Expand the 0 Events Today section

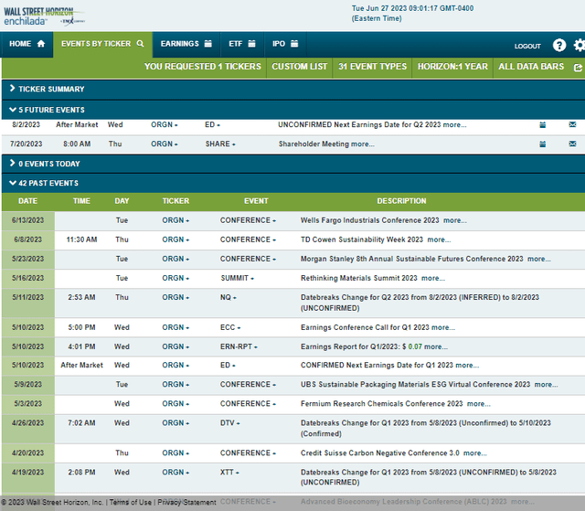point(293,164)
